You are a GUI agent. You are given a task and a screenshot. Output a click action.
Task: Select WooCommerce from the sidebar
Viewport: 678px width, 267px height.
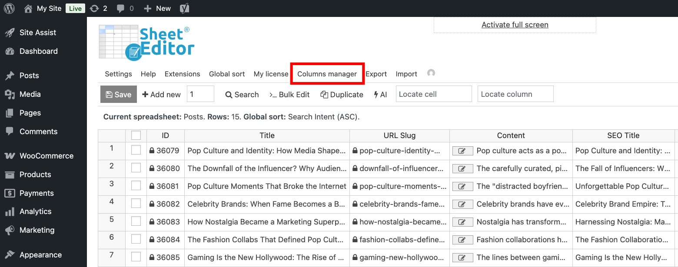(46, 156)
